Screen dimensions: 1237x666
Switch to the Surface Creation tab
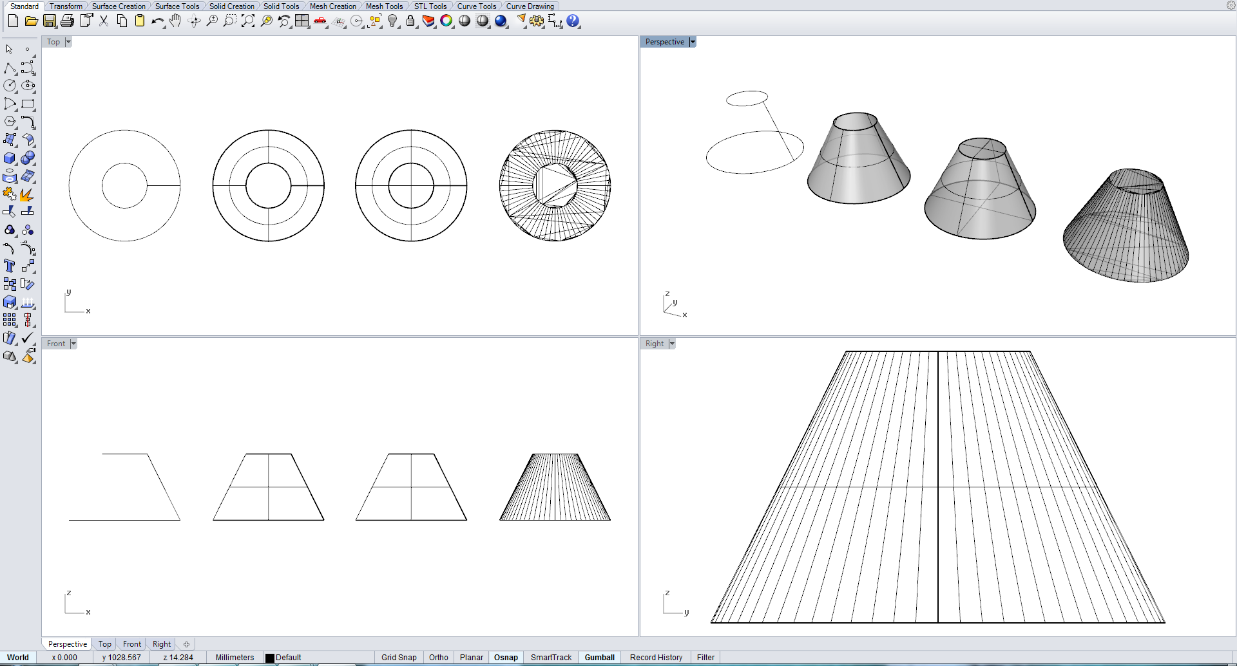point(119,6)
